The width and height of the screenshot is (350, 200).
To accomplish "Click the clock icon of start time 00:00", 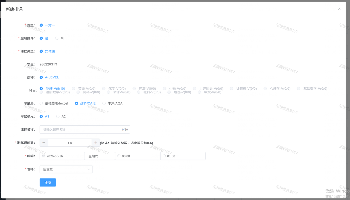I will [x=119, y=156].
